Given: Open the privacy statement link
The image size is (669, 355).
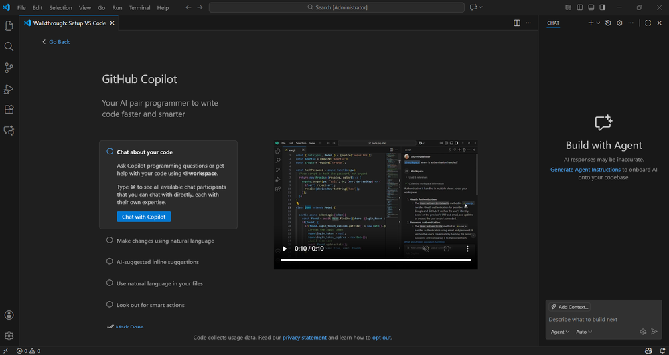Looking at the screenshot, I should [x=305, y=338].
